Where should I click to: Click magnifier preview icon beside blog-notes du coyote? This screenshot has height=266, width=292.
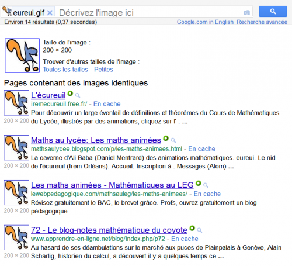199,230
